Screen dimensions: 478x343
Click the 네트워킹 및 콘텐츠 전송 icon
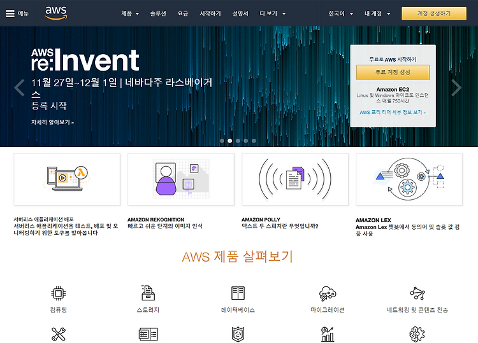(x=417, y=293)
